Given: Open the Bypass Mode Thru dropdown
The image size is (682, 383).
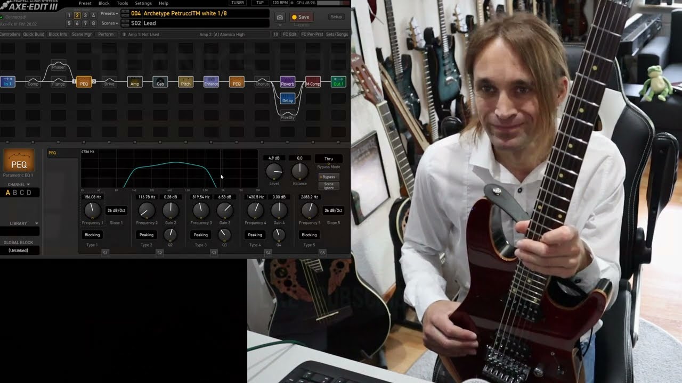Looking at the screenshot, I should coord(329,159).
